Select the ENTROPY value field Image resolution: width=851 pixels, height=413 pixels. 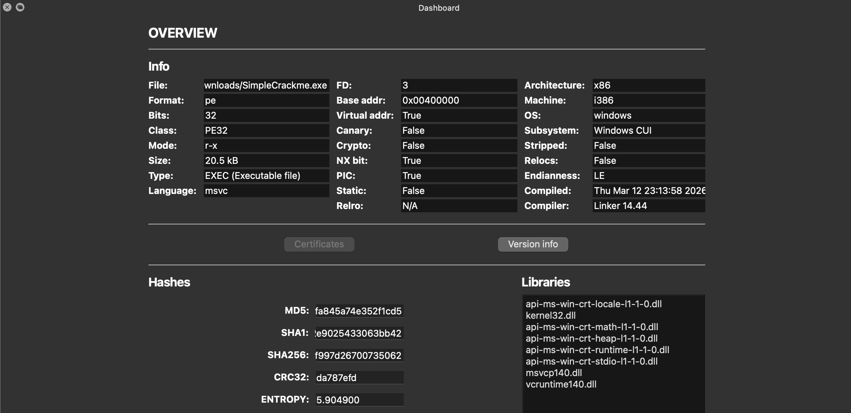pos(359,400)
